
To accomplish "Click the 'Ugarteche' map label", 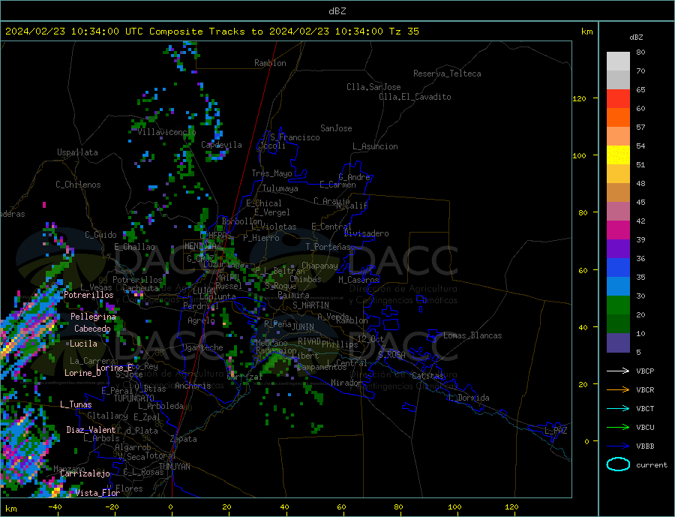I will point(202,347).
